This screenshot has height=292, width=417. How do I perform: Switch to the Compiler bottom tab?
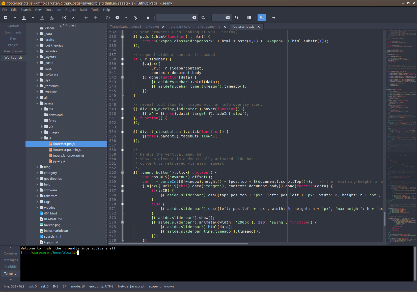click(11, 253)
